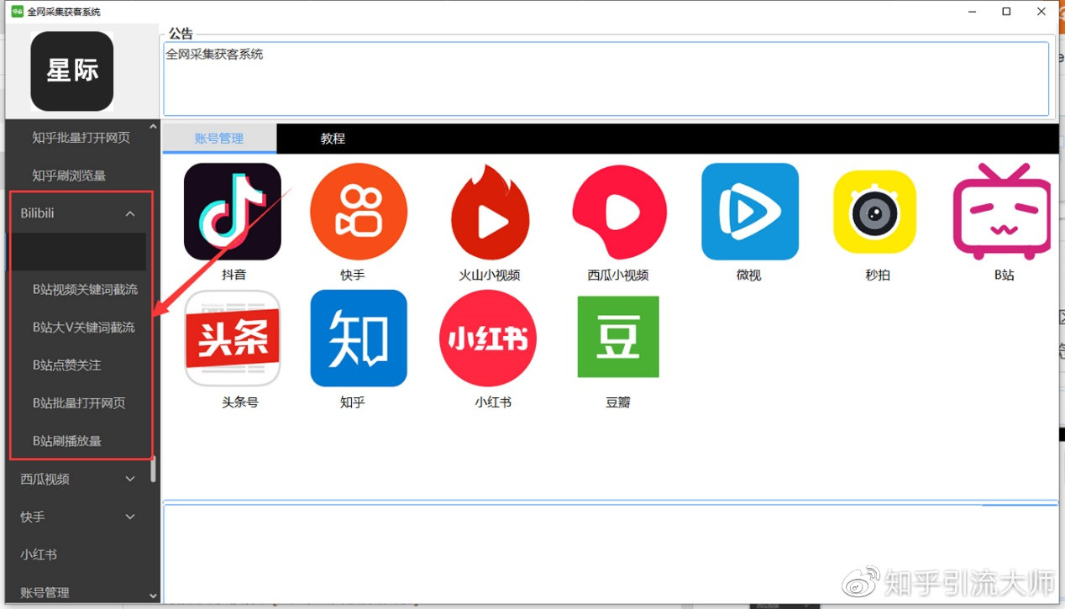Select the 微视 blue play icon
1065x609 pixels.
click(x=750, y=212)
